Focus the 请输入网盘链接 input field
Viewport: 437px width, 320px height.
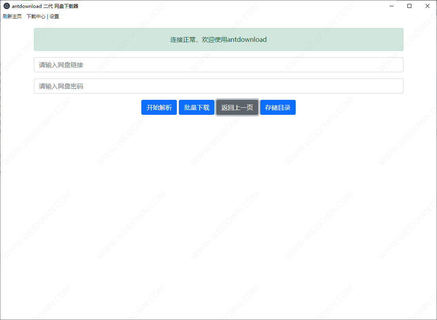coord(219,65)
